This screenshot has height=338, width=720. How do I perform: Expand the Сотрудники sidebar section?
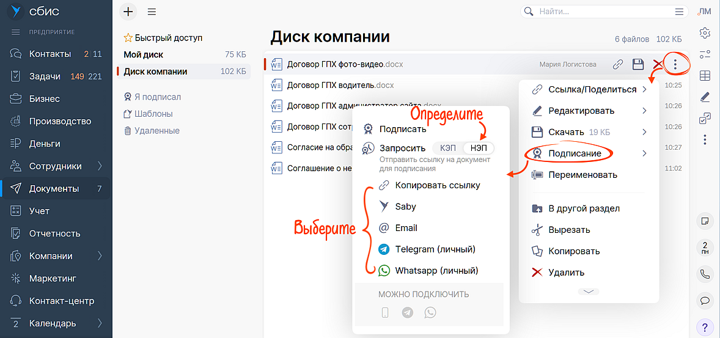coord(100,166)
